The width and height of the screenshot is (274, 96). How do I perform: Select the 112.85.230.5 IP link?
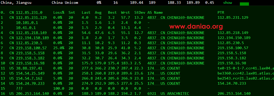[x=29, y=43]
